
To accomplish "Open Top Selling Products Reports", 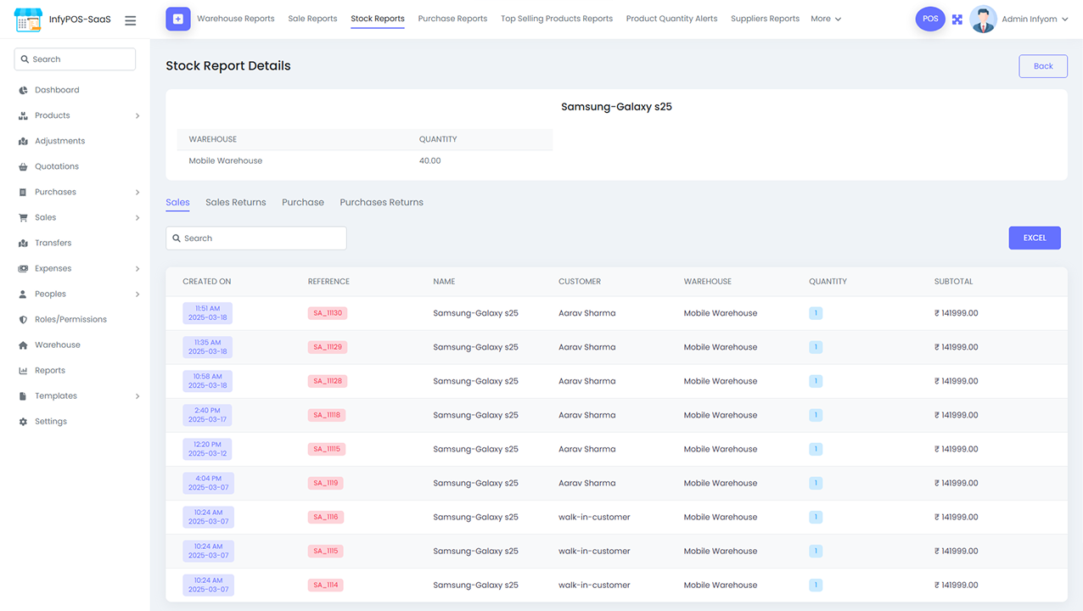I will (x=556, y=18).
